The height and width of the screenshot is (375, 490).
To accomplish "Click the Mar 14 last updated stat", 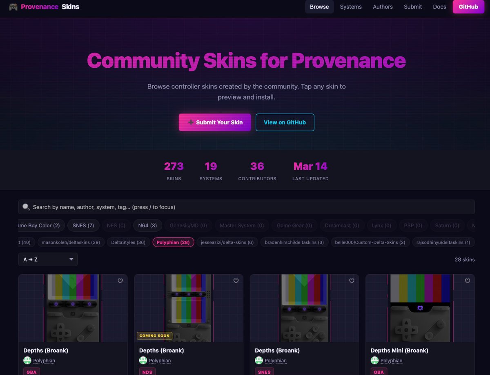I will point(310,171).
